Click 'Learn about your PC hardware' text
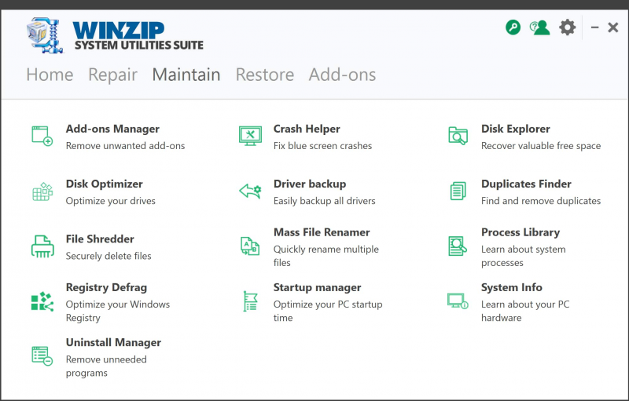 pos(525,311)
